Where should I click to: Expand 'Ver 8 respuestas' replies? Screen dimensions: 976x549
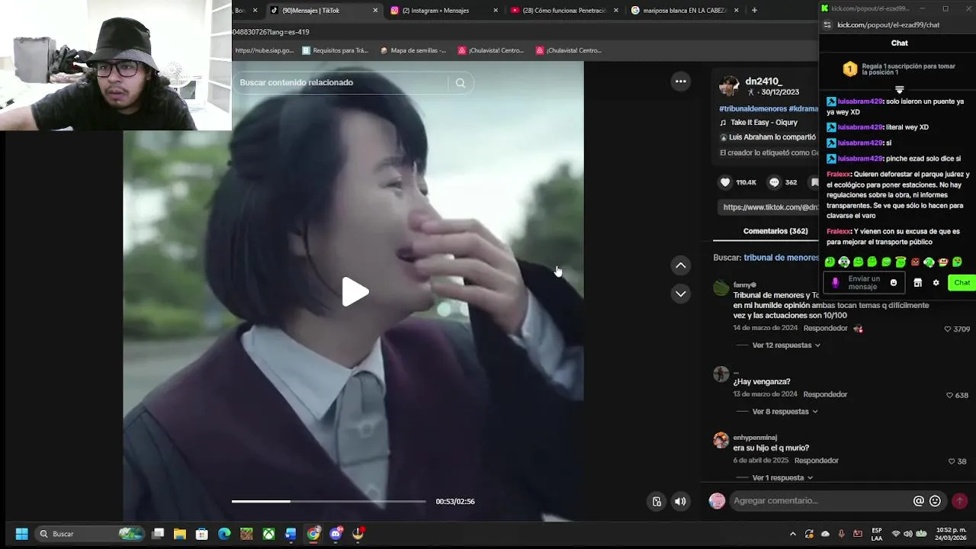point(784,412)
